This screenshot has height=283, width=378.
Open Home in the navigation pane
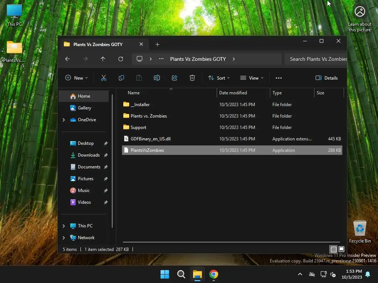pyautogui.click(x=84, y=96)
